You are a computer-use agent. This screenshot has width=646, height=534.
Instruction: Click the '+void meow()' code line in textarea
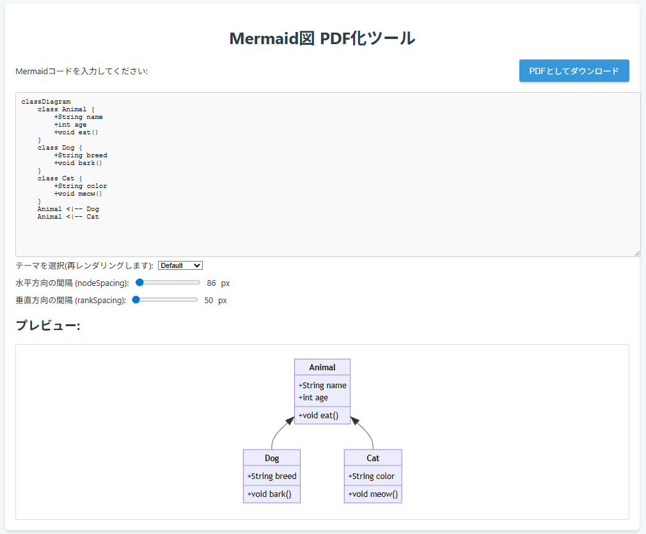click(78, 194)
